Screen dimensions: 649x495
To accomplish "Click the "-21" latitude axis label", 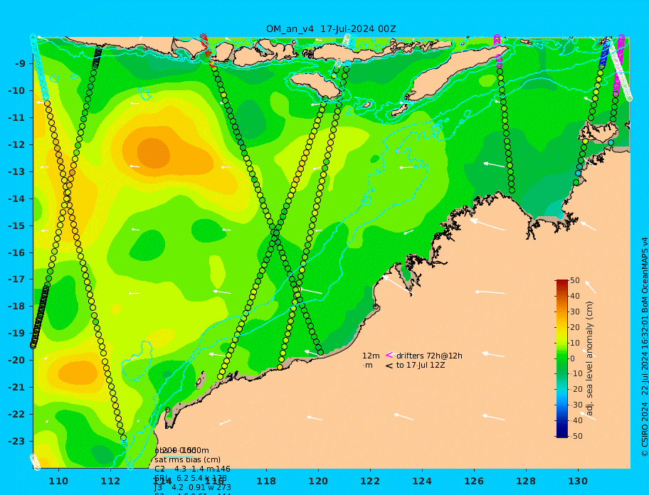I will click(x=17, y=387).
